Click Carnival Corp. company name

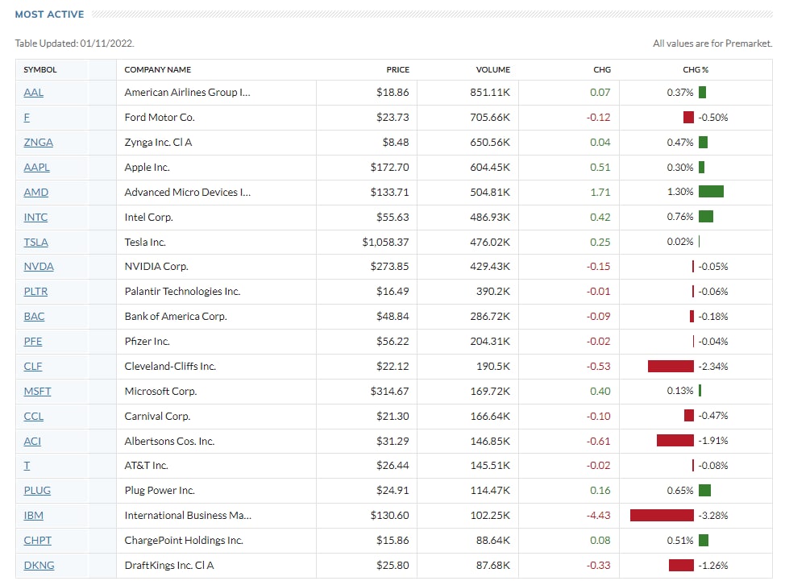(158, 417)
